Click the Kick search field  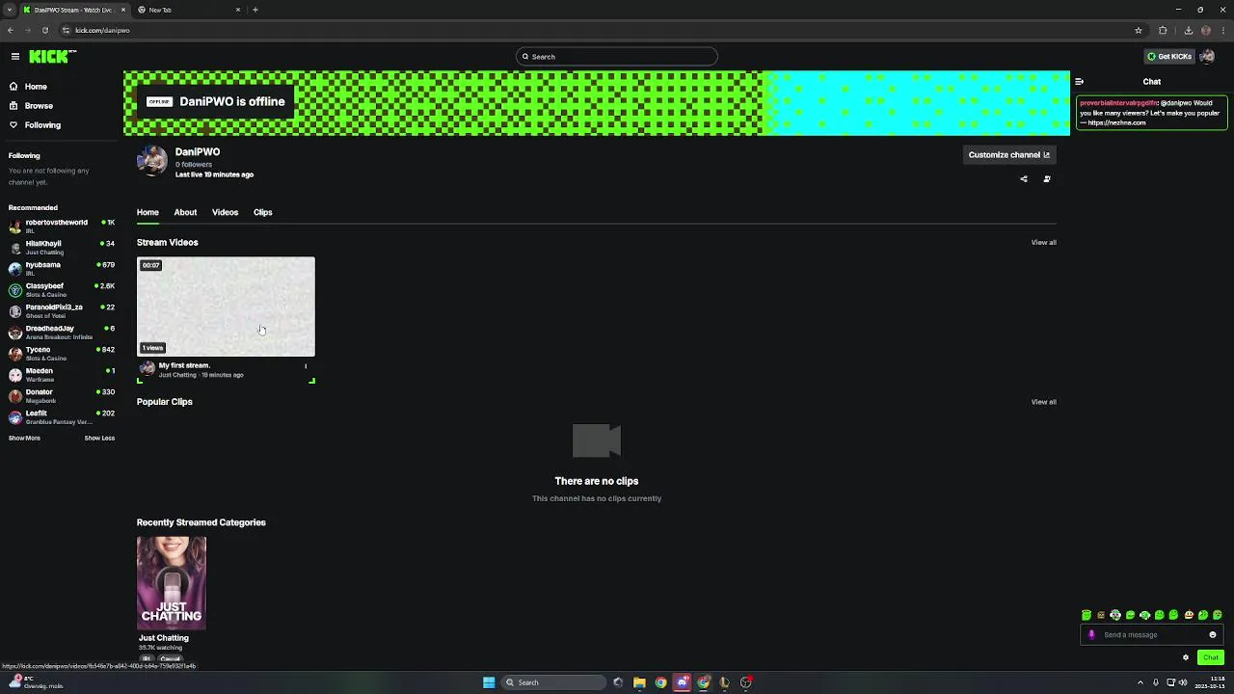(x=617, y=57)
